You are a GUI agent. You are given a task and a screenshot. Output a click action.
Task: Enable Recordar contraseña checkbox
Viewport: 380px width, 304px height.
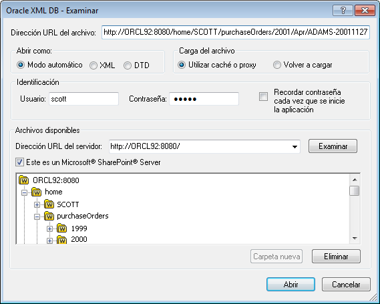pyautogui.click(x=263, y=96)
